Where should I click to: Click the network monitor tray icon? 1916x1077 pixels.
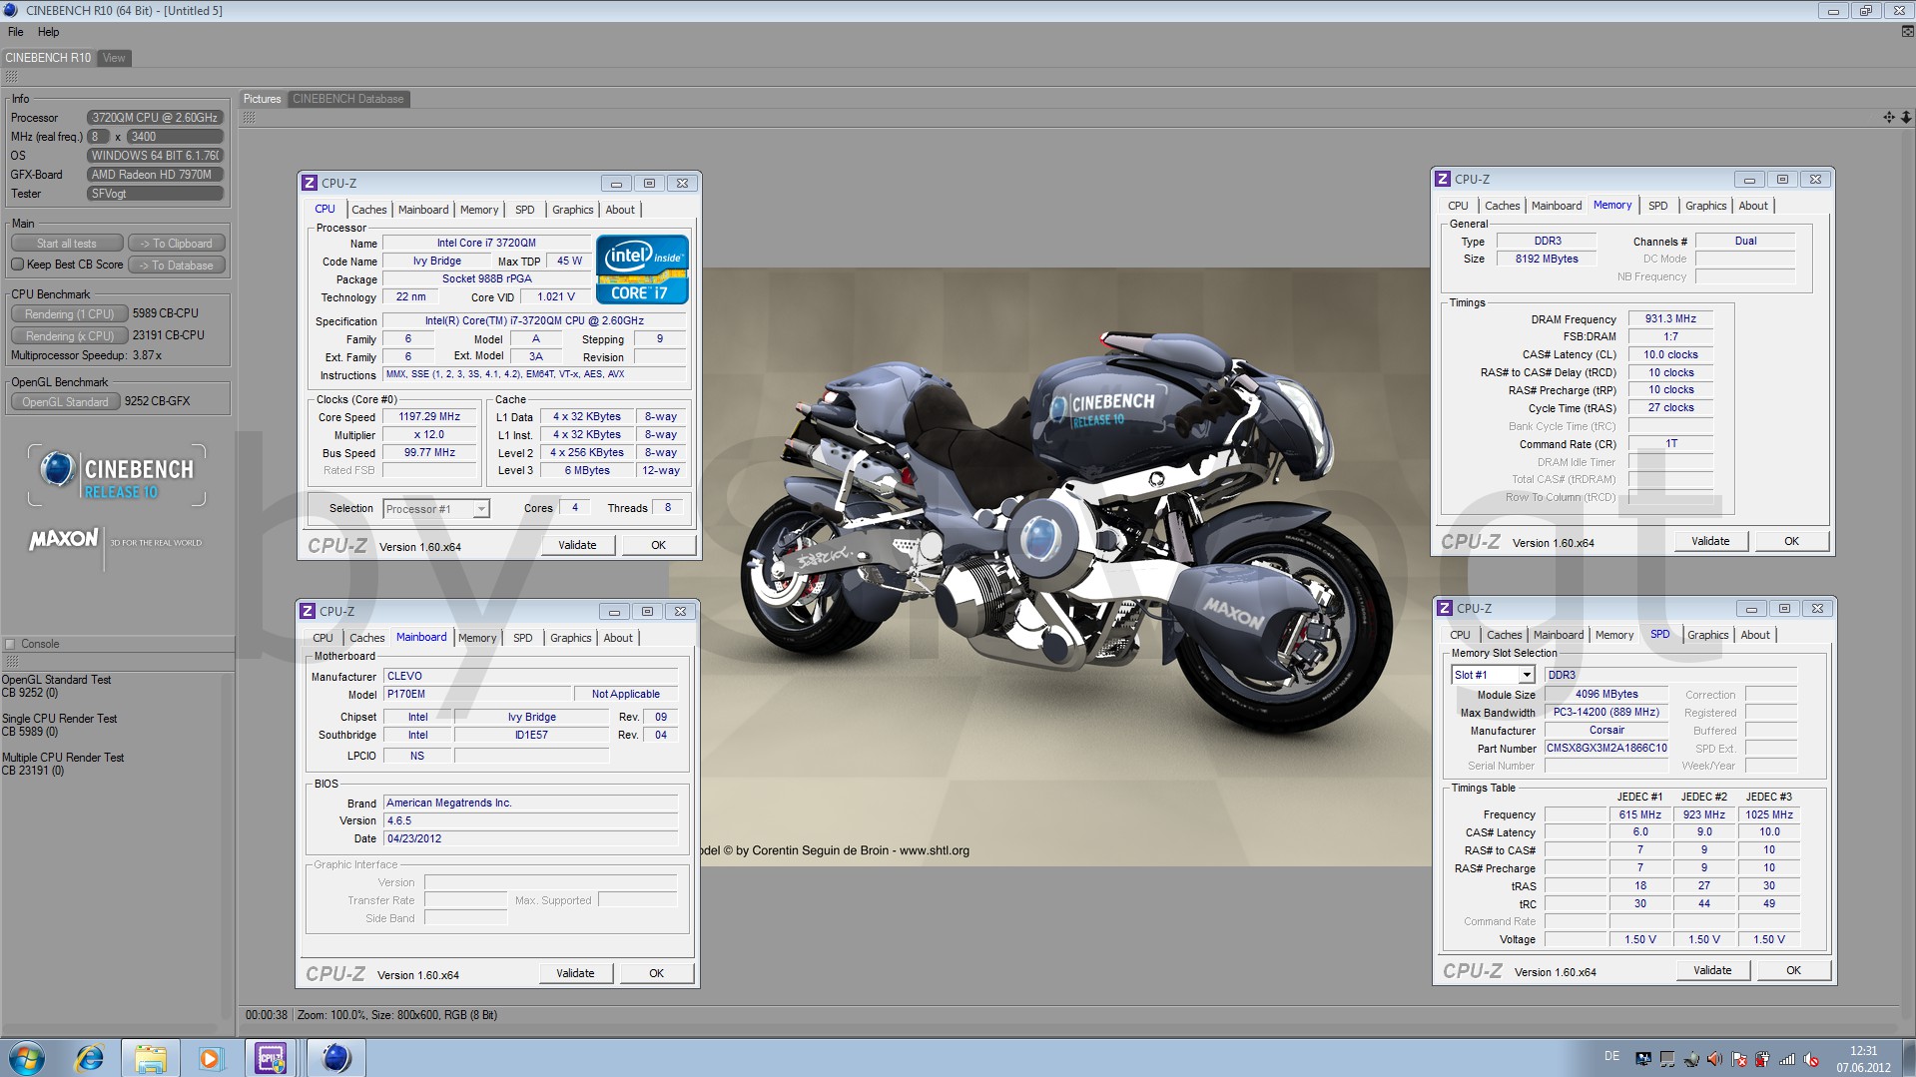point(1642,1059)
